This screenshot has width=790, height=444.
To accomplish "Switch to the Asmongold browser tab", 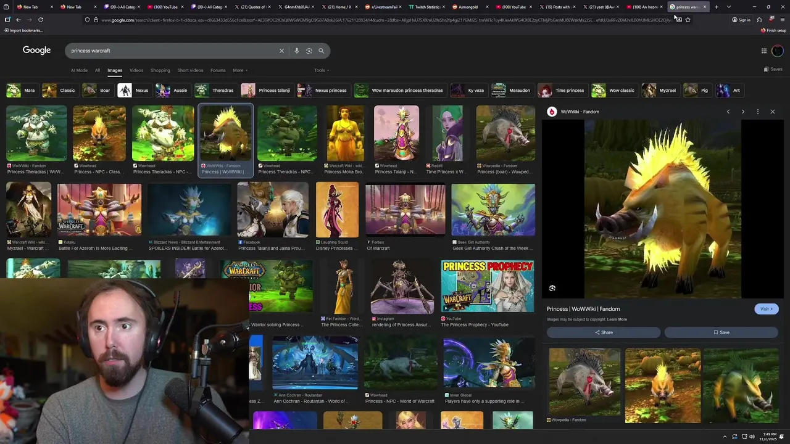I will tap(468, 7).
